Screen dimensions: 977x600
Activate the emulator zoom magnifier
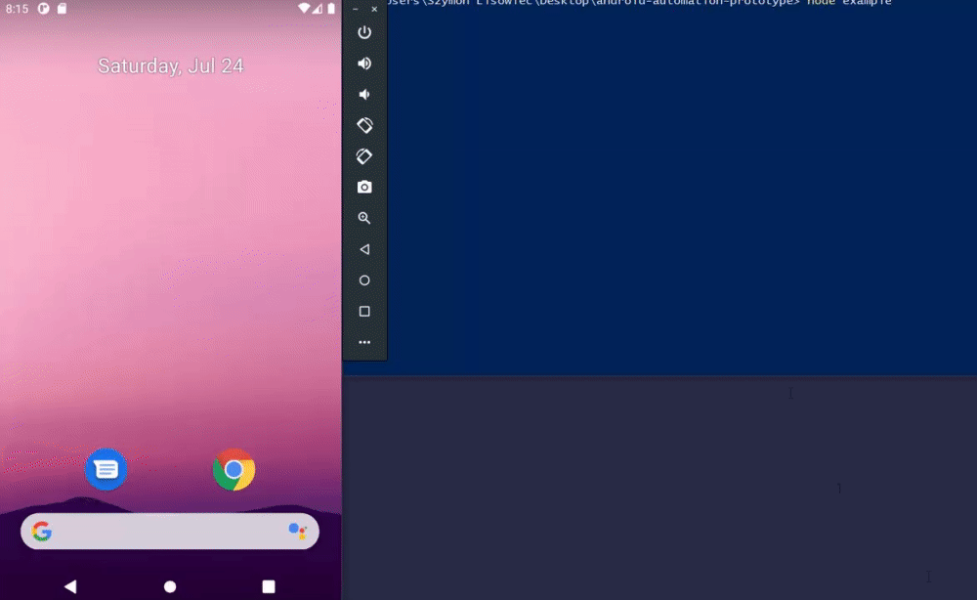[364, 218]
